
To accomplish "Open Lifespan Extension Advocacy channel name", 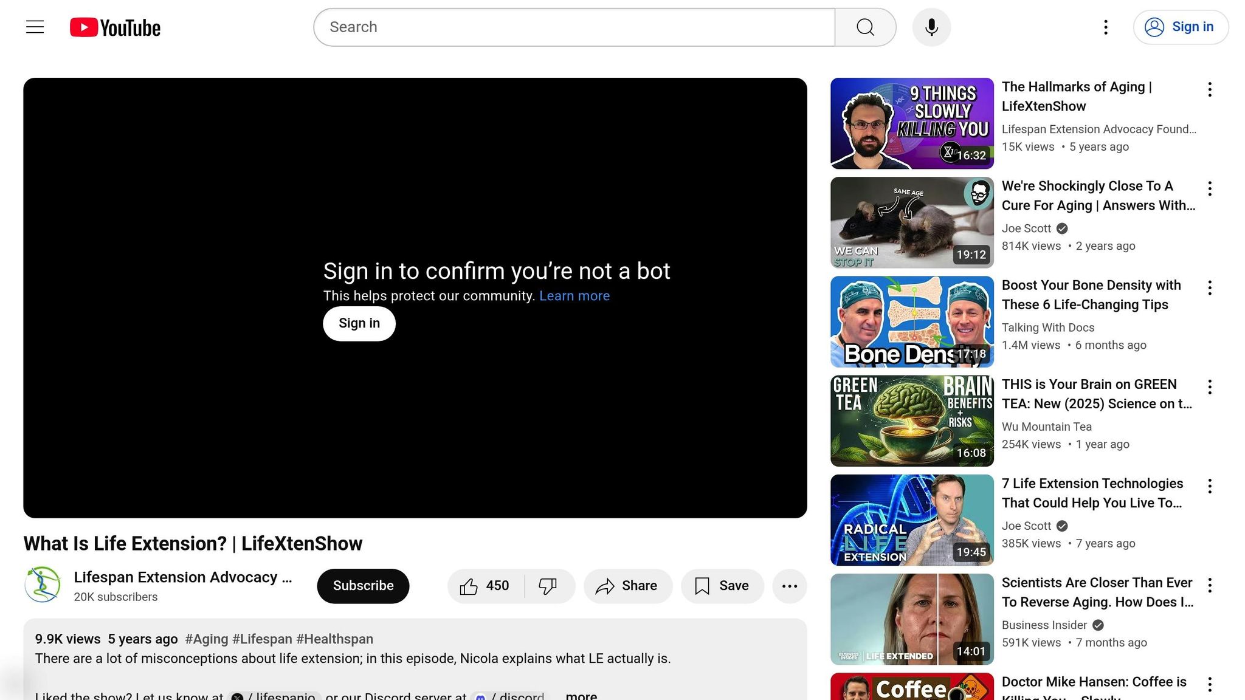I will coord(183,577).
